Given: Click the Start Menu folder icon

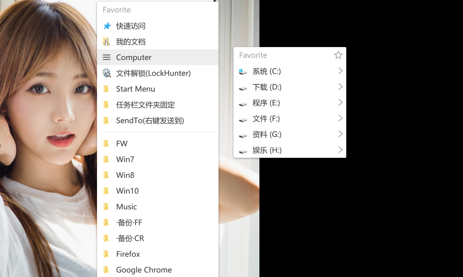Looking at the screenshot, I should coord(106,89).
